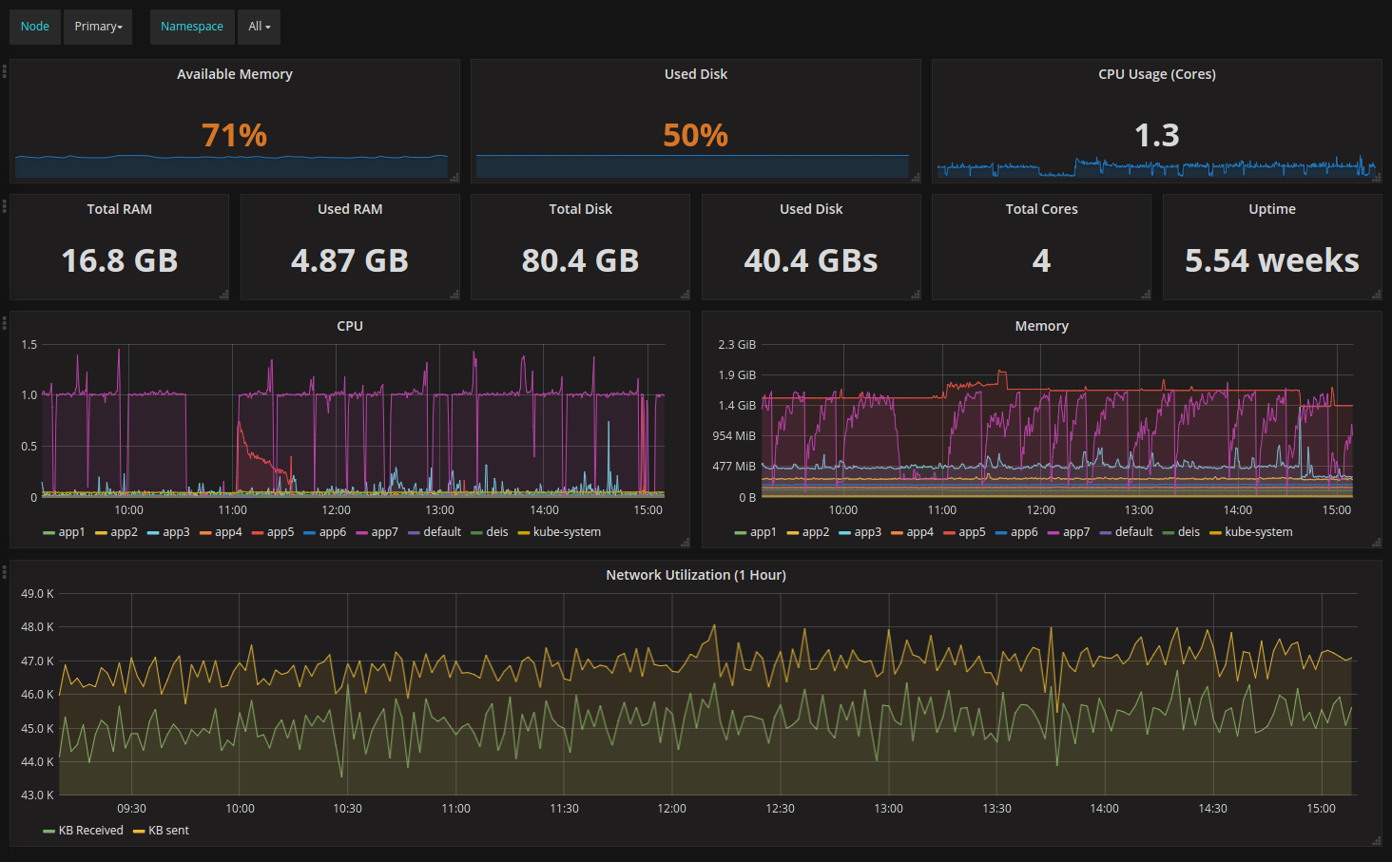Image resolution: width=1392 pixels, height=862 pixels.
Task: Open row handle beside Network Utilization panel
Action: (5, 572)
